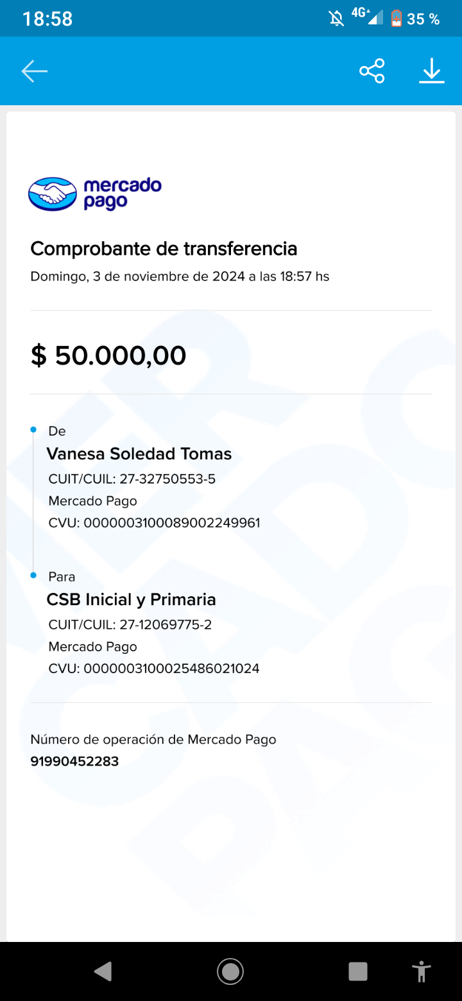Tap the back arrow icon
Viewport: 462px width, 1001px height.
[x=35, y=71]
